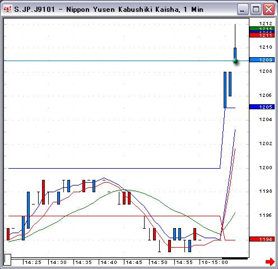The width and height of the screenshot is (278, 269).
Task: Click the red 1211 price label
Action: point(262,35)
